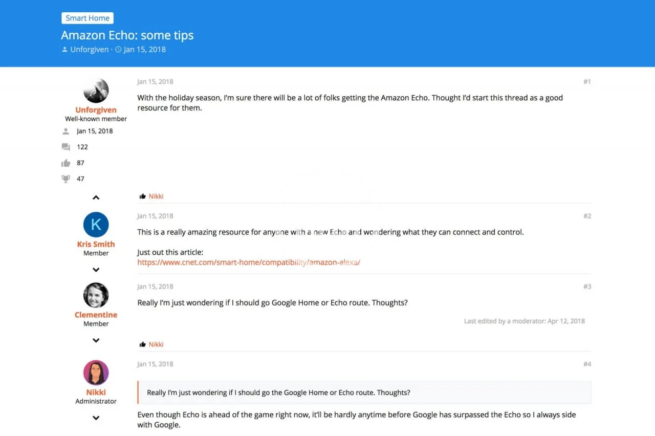Click the reaction score icon beside 87
The height and width of the screenshot is (436, 655).
[x=65, y=163]
